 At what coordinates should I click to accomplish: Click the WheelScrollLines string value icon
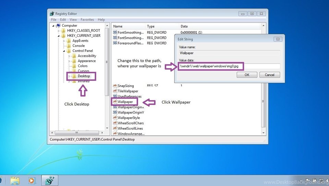tap(115, 128)
